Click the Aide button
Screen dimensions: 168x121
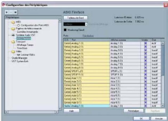(x=72, y=111)
